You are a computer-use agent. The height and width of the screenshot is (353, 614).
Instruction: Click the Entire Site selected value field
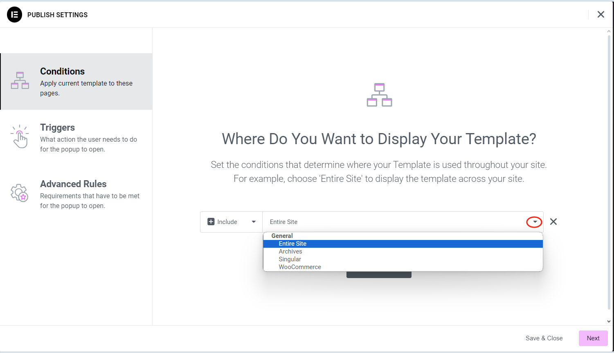click(x=403, y=222)
